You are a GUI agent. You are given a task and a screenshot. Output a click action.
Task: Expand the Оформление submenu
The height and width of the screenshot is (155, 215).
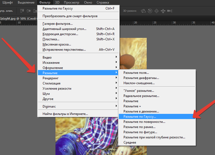coord(78,68)
